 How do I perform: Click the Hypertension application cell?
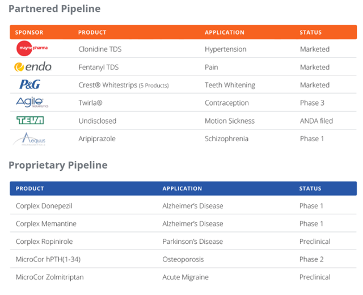226,49
